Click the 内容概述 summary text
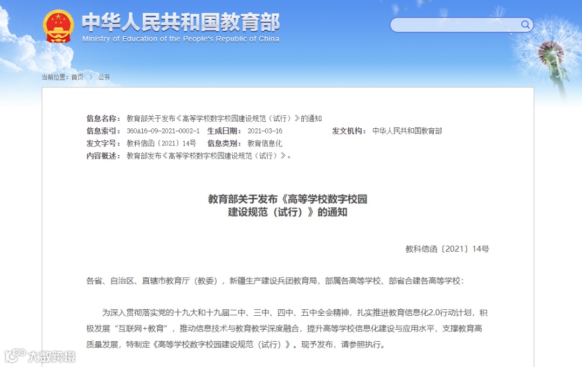The image size is (582, 367). click(209, 156)
